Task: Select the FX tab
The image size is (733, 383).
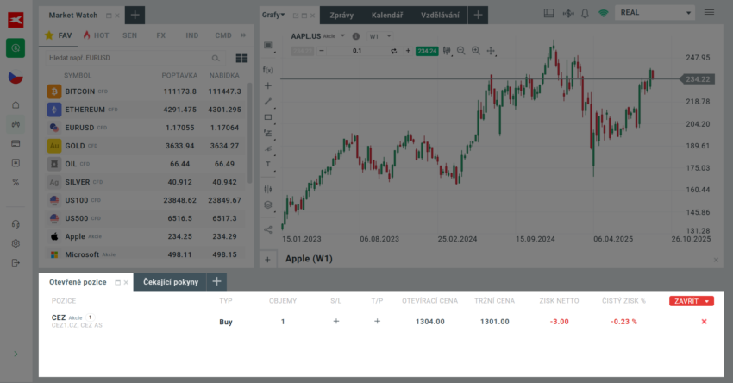Action: [160, 35]
